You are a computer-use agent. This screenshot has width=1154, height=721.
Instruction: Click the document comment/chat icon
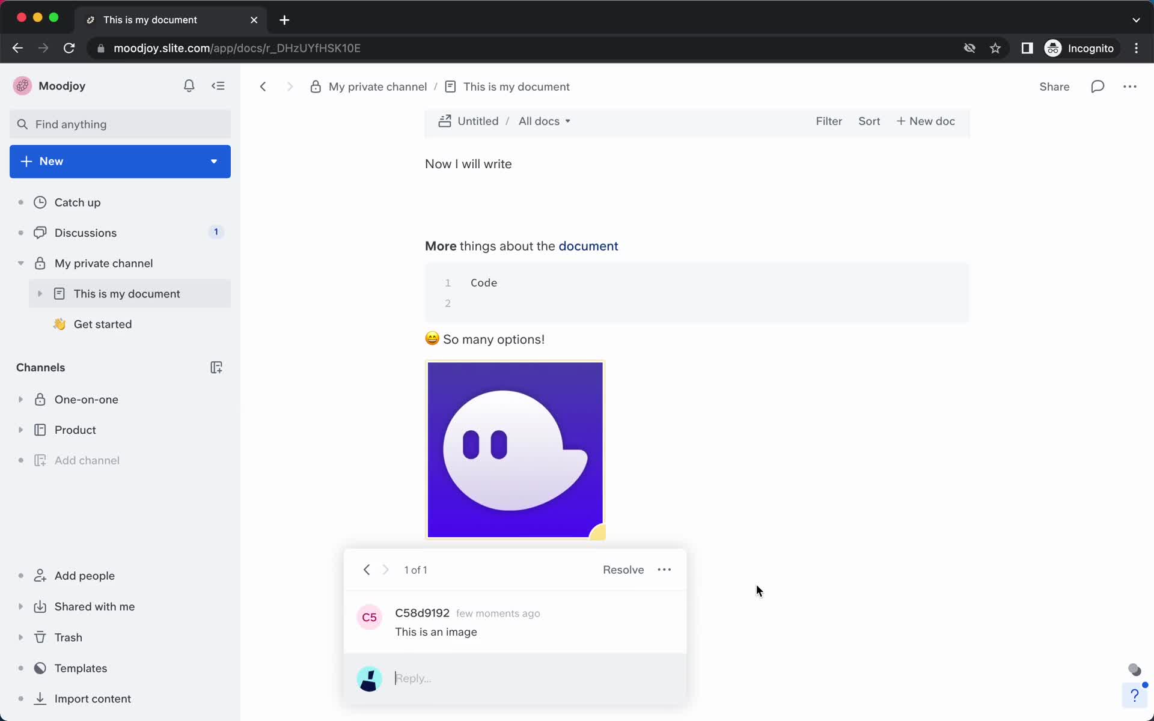(1097, 87)
